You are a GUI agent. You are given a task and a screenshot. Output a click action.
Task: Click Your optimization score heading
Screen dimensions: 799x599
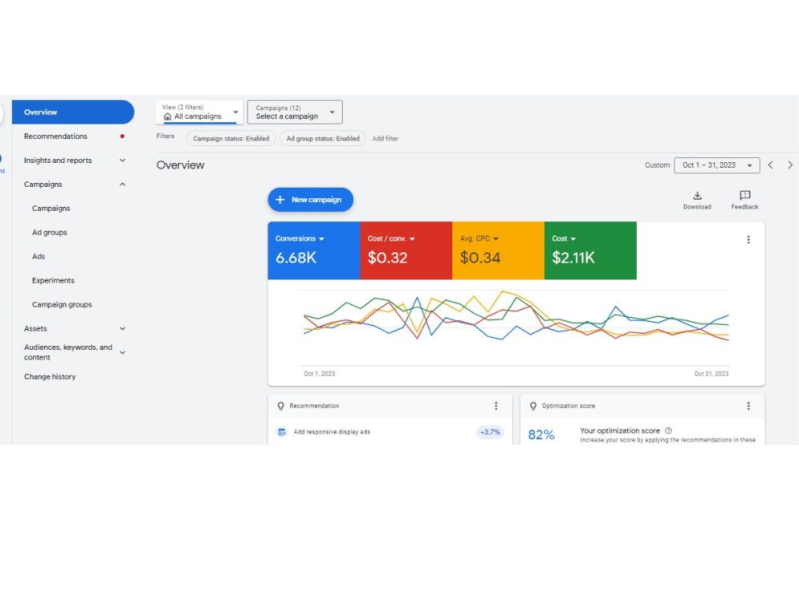point(620,430)
